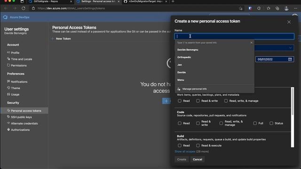The image size is (301, 169).
Task: Select Davide autofill suggestion
Action: 214,72
